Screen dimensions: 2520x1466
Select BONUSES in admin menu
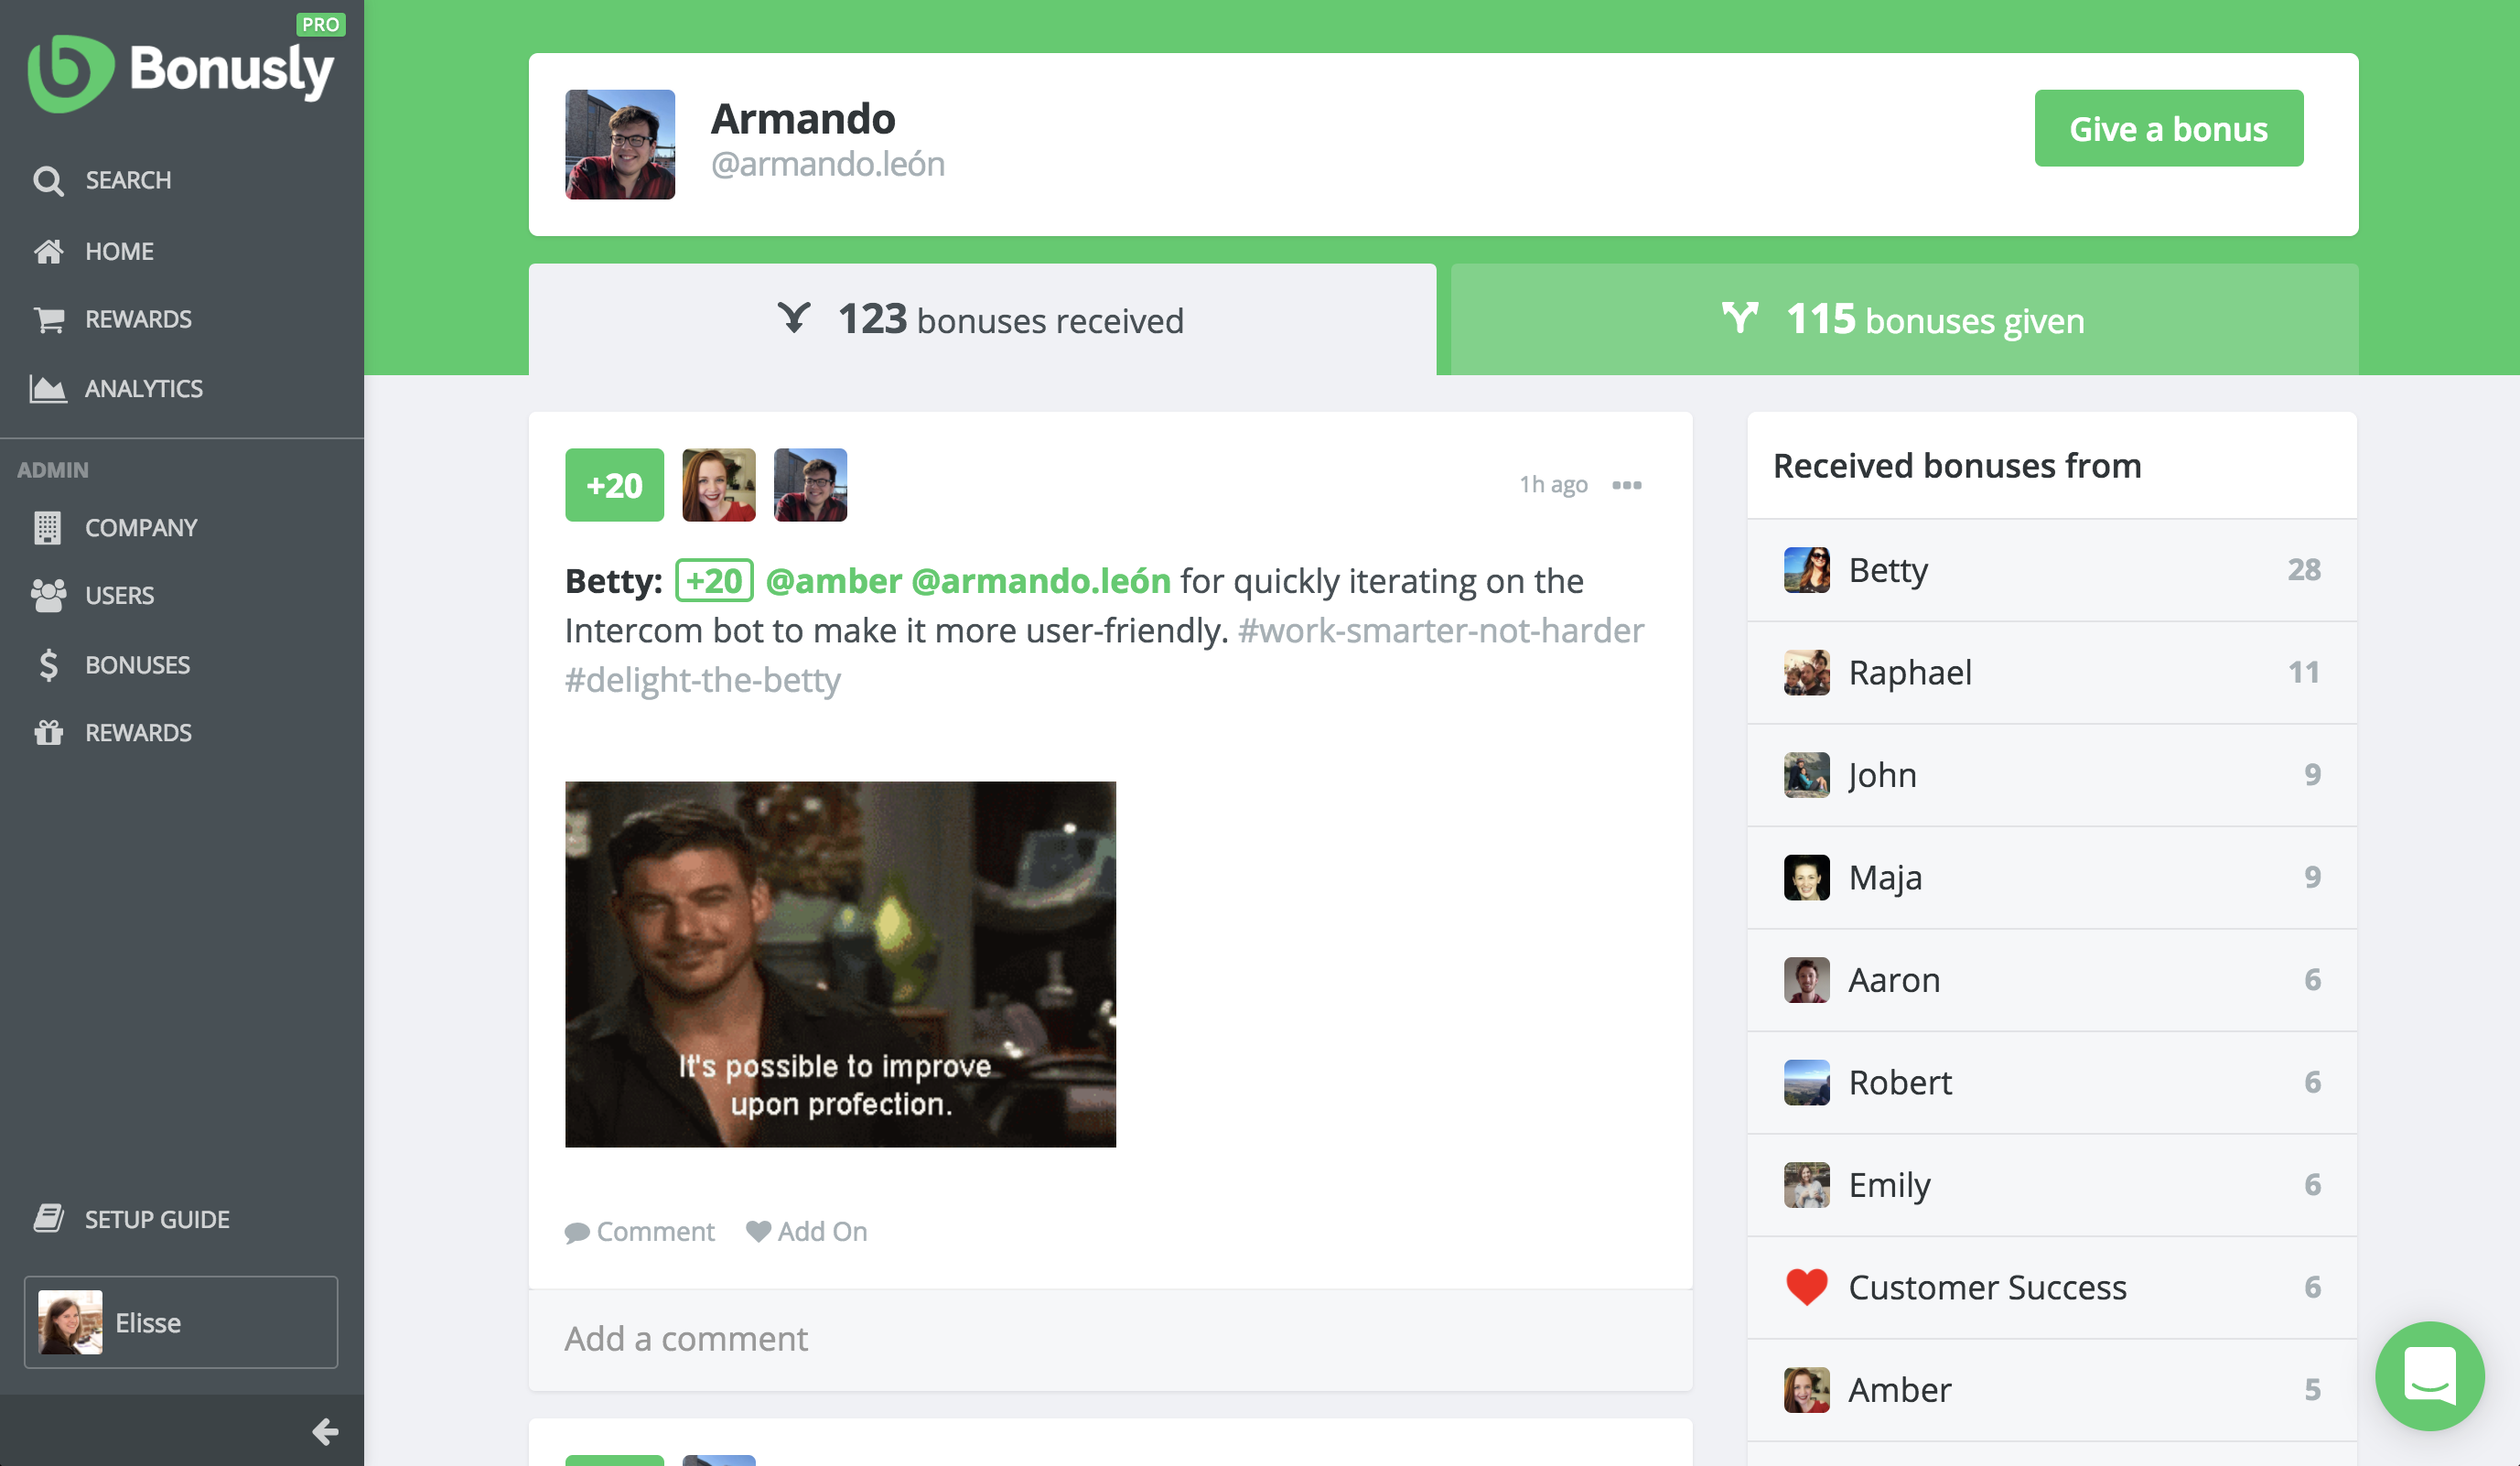click(137, 665)
